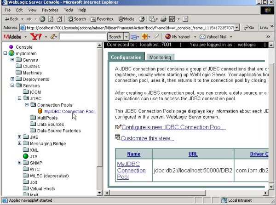Open the Favorites menu
The width and height of the screenshot is (276, 205).
click(50, 10)
